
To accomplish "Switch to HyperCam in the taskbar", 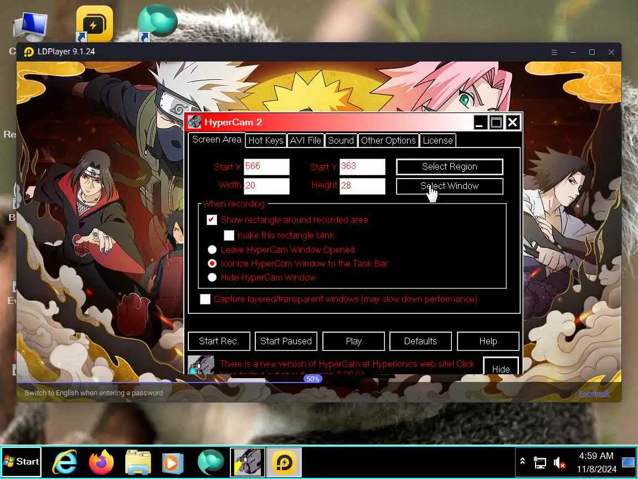I will [248, 462].
